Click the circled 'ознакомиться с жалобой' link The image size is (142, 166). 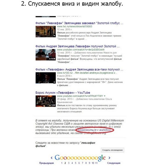pyautogui.click(x=94, y=130)
